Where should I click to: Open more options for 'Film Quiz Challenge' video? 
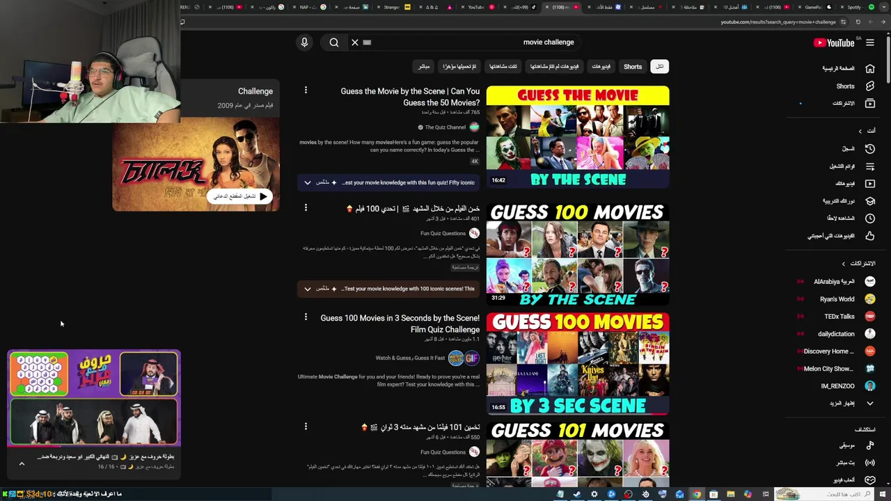coord(306,317)
